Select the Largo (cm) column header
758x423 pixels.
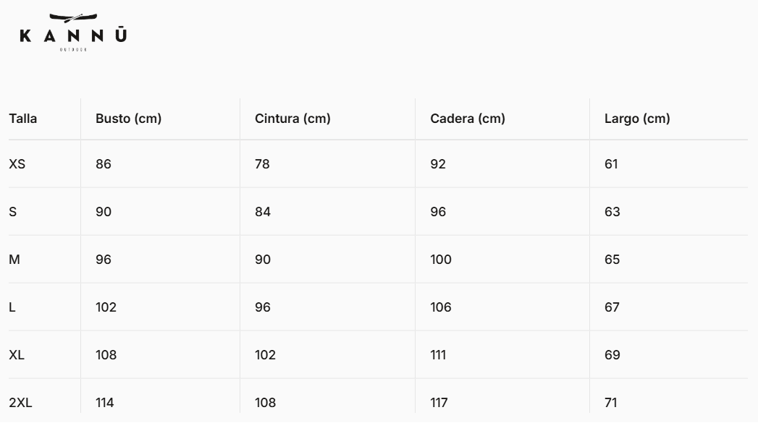point(637,119)
